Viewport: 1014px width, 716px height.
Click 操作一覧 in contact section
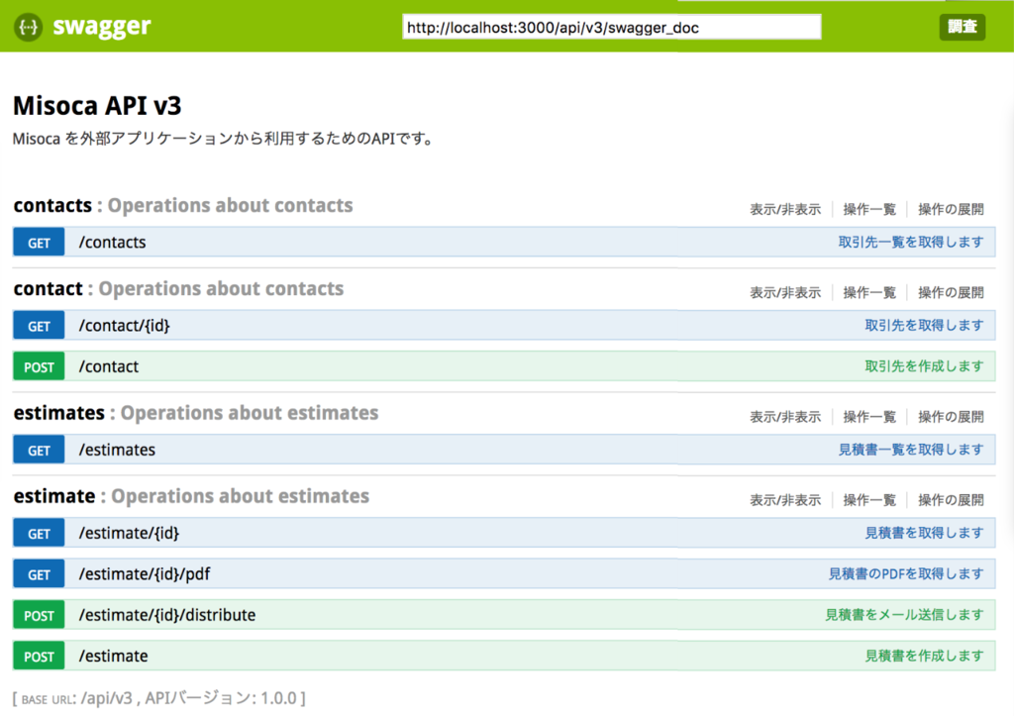[x=869, y=292]
